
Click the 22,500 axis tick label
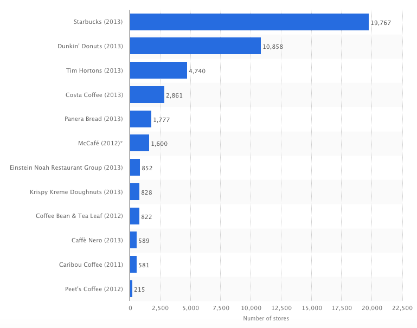402,308
